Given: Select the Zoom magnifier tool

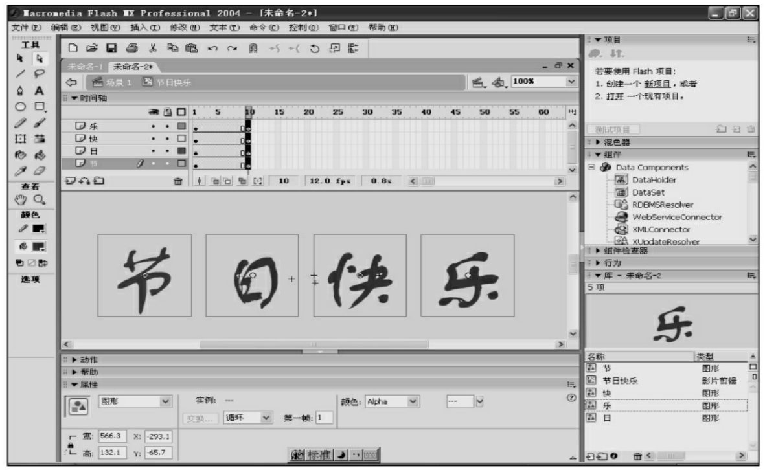Looking at the screenshot, I should (39, 199).
